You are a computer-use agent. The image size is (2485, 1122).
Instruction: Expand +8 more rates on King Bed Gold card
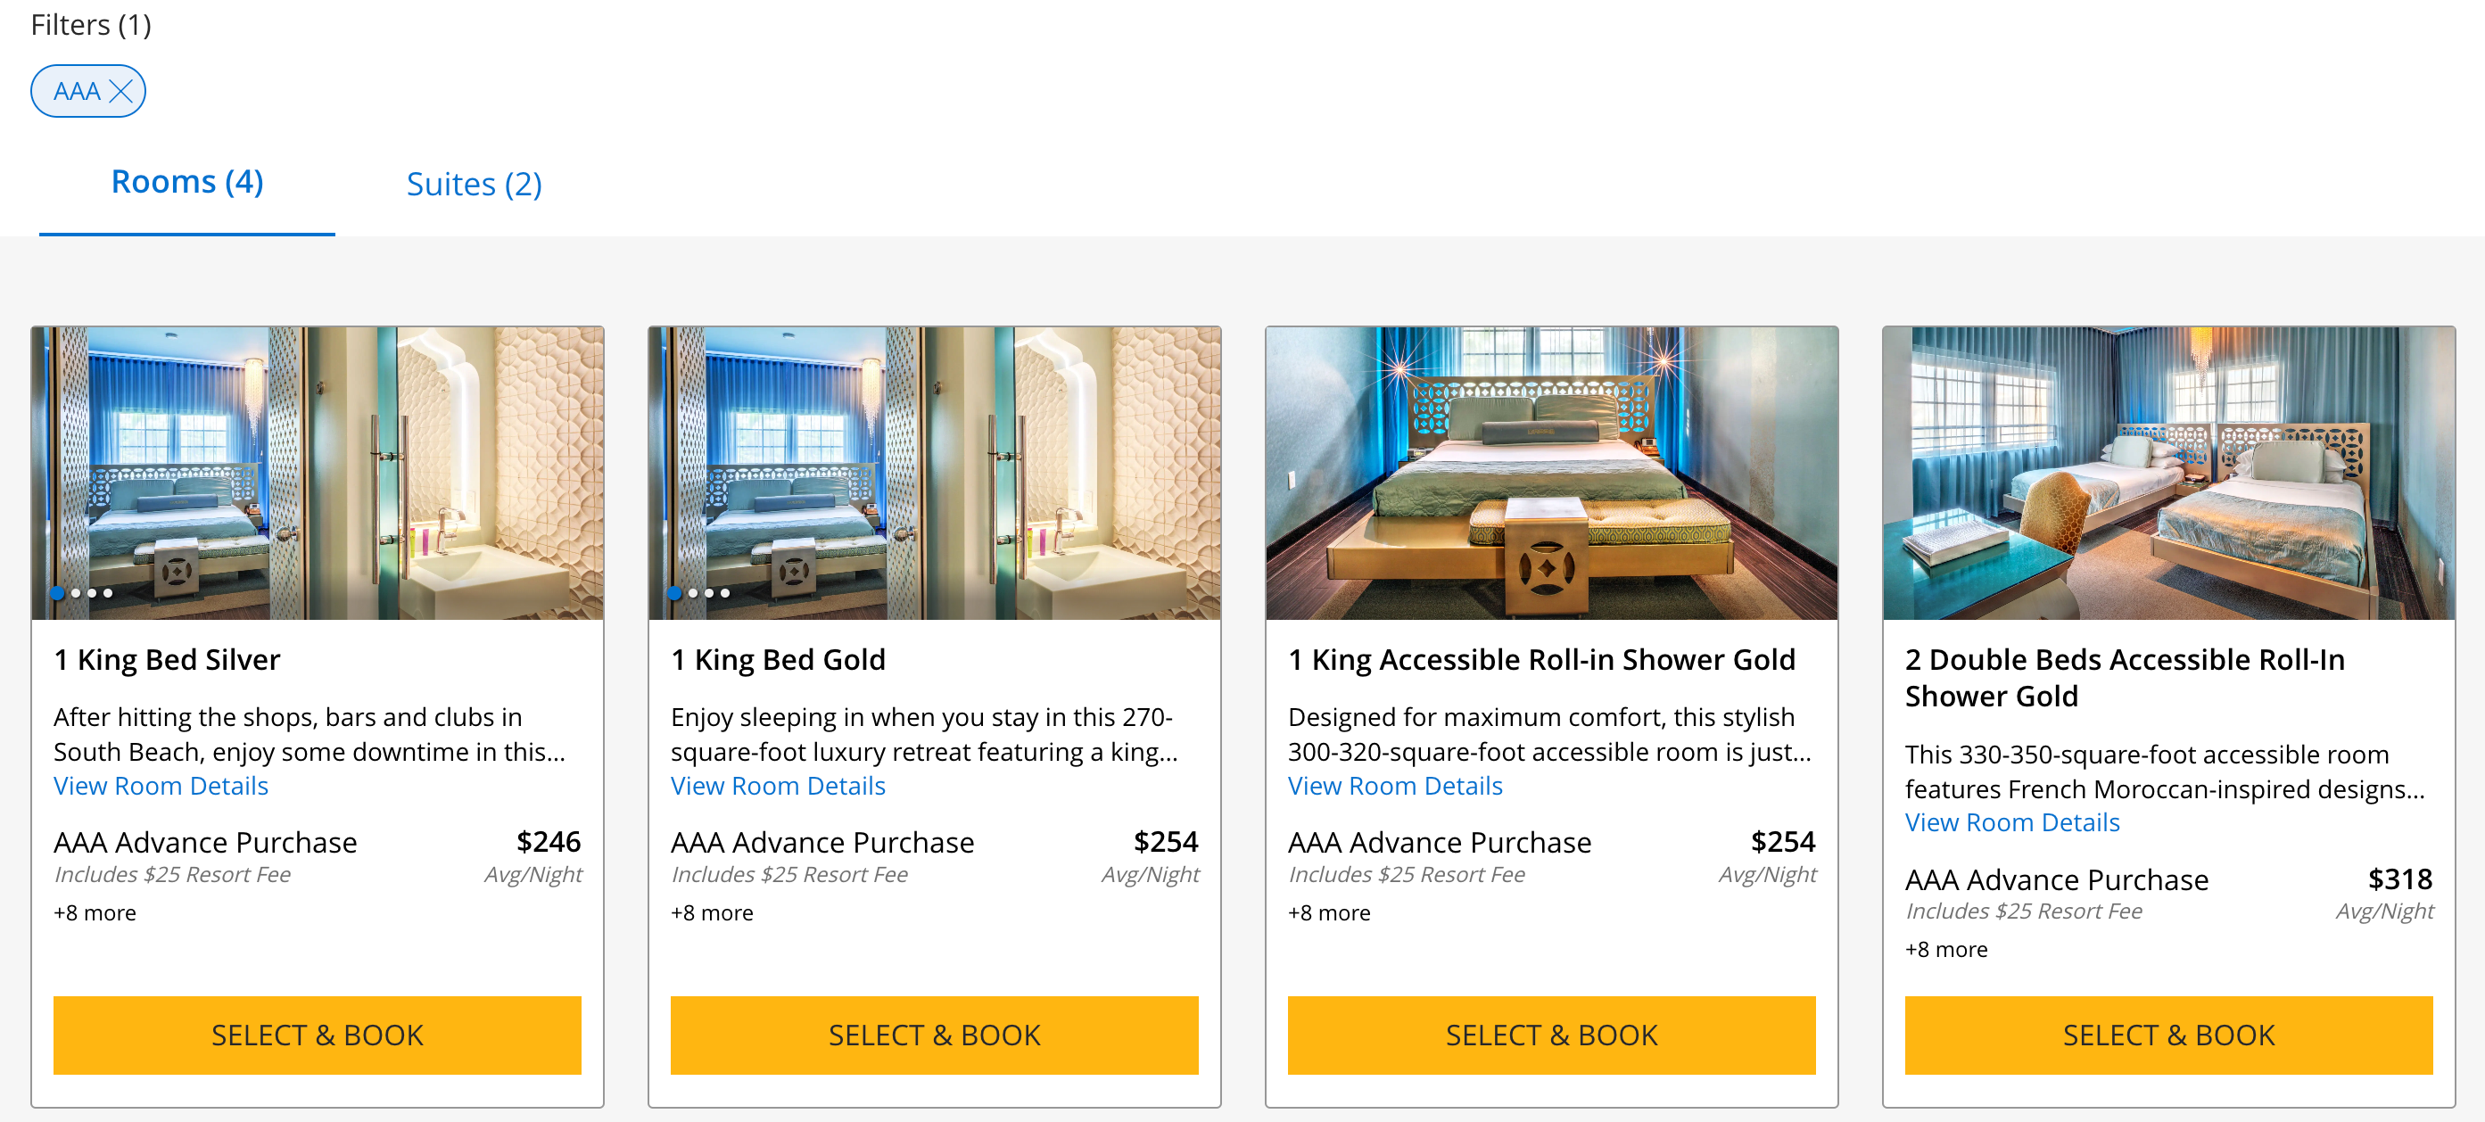pos(711,912)
